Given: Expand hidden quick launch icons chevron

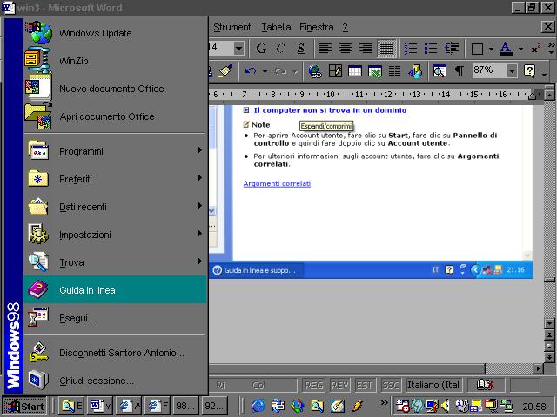Looking at the screenshot, I should click(x=385, y=403).
